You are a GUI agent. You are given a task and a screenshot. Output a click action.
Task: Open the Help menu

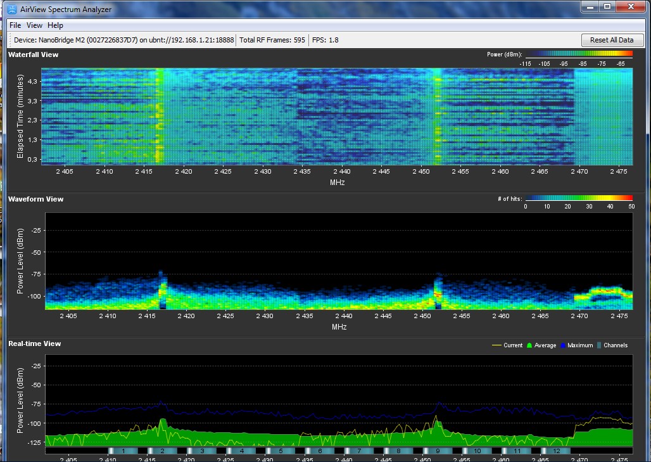56,25
